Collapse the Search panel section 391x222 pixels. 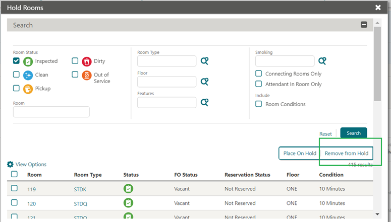[x=363, y=25]
